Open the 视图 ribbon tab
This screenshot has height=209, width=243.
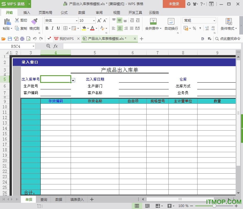pos(116,12)
